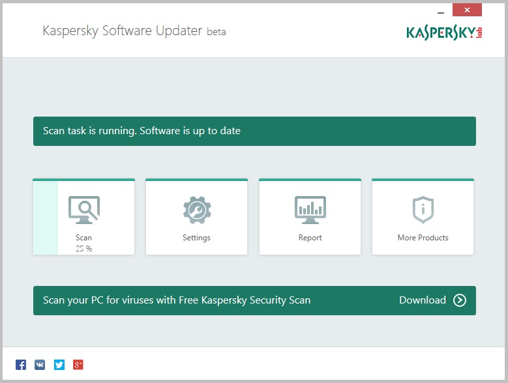The image size is (508, 383).
Task: Open the Twitter social icon
Action: [x=59, y=365]
